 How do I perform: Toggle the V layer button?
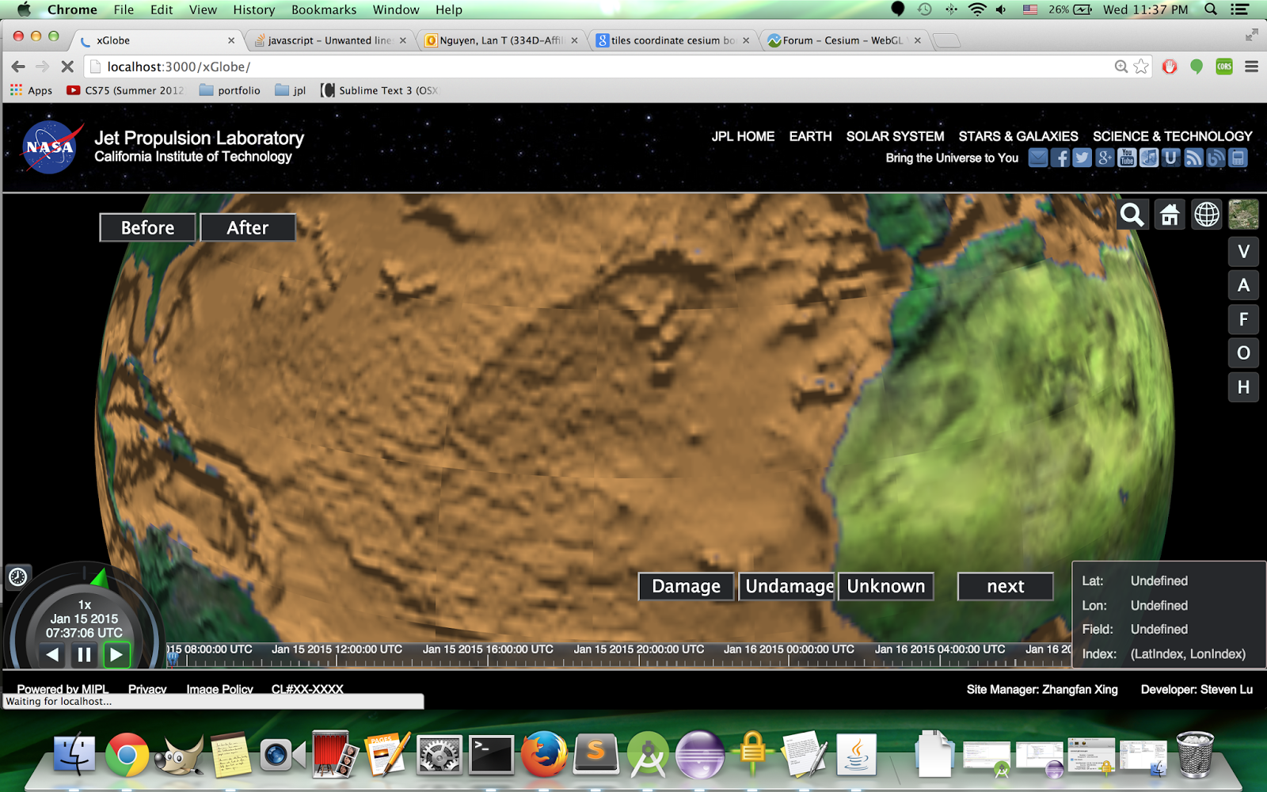coord(1243,252)
